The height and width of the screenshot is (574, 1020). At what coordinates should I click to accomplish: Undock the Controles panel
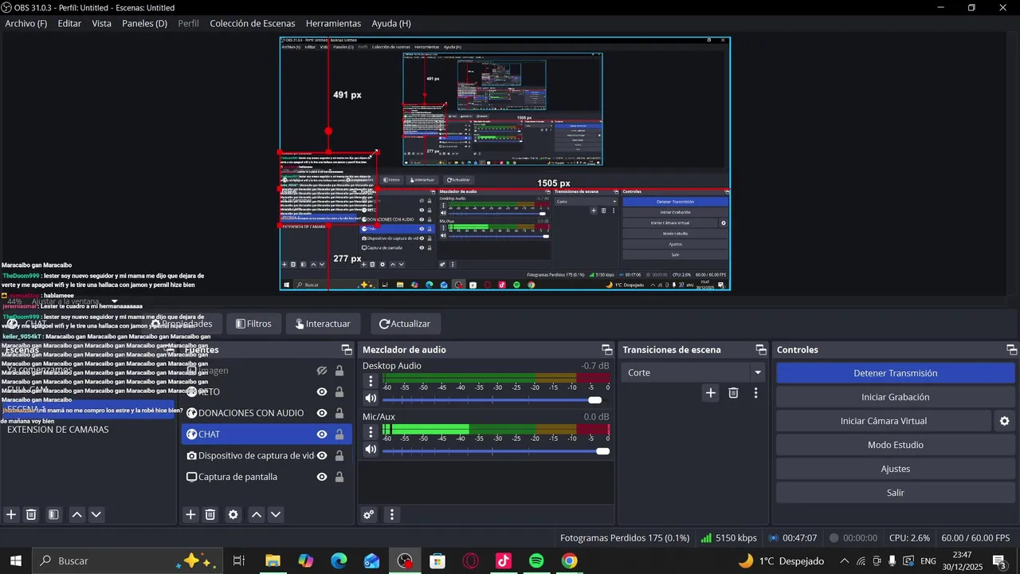pyautogui.click(x=1011, y=350)
